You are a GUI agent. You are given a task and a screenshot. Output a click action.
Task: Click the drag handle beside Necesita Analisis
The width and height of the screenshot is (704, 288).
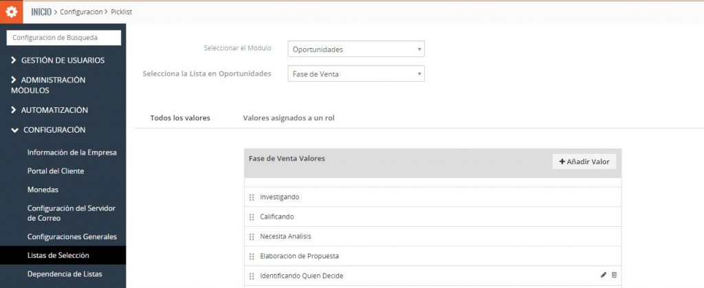252,236
